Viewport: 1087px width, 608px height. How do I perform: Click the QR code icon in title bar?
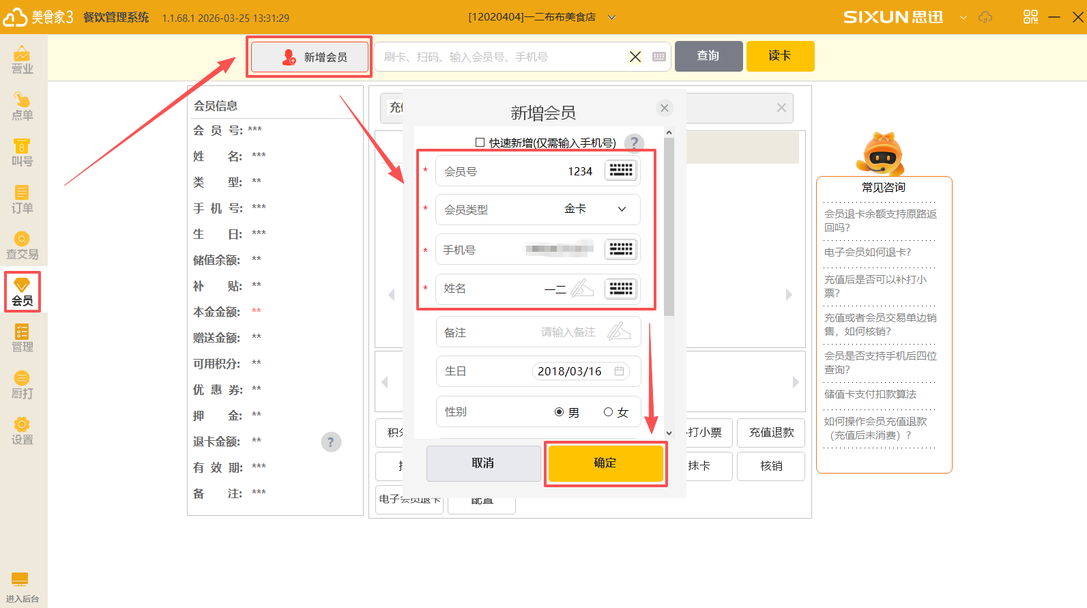pyautogui.click(x=1030, y=17)
